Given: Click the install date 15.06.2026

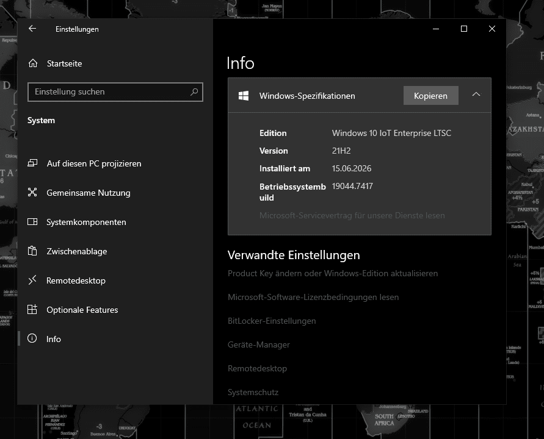Looking at the screenshot, I should (352, 168).
